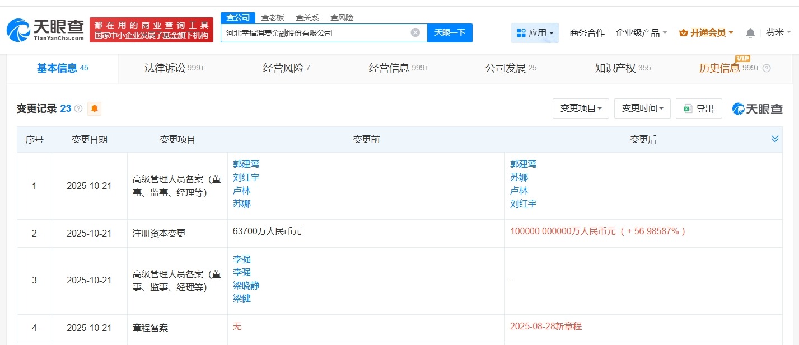The height and width of the screenshot is (345, 799).
Task: Open the 应用 dropdown menu
Action: (x=535, y=33)
